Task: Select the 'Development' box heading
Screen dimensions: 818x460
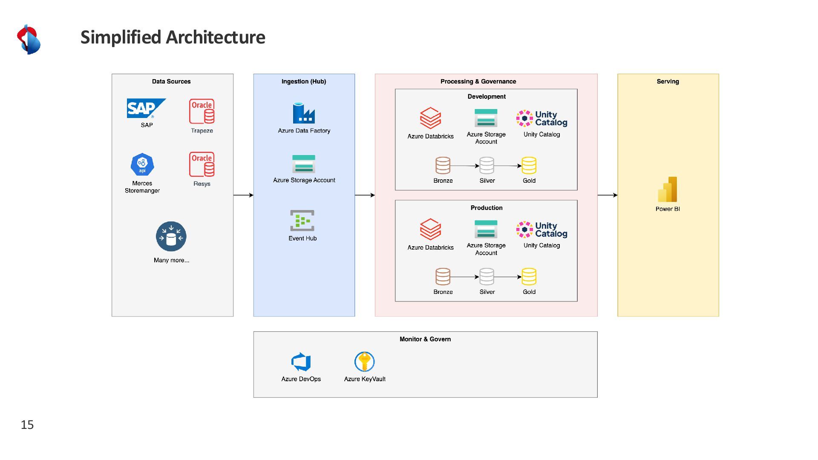Action: click(x=487, y=97)
